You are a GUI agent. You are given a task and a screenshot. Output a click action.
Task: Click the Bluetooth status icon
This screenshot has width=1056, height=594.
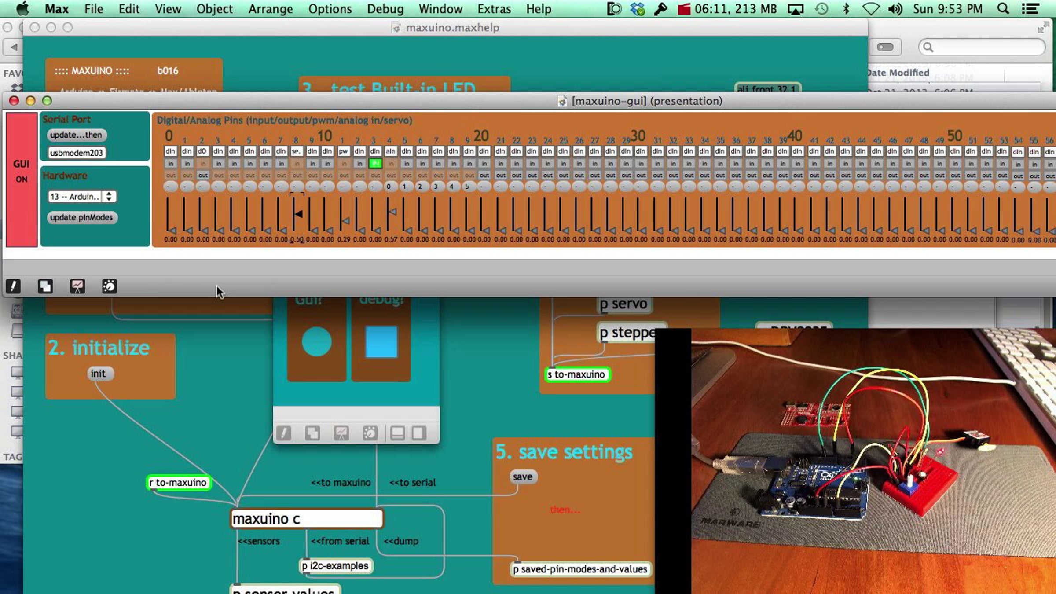pos(845,9)
